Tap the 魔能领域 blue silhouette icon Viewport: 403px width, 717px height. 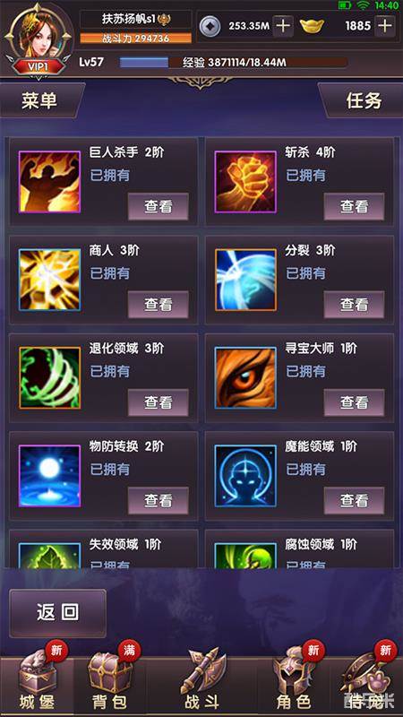click(x=245, y=476)
